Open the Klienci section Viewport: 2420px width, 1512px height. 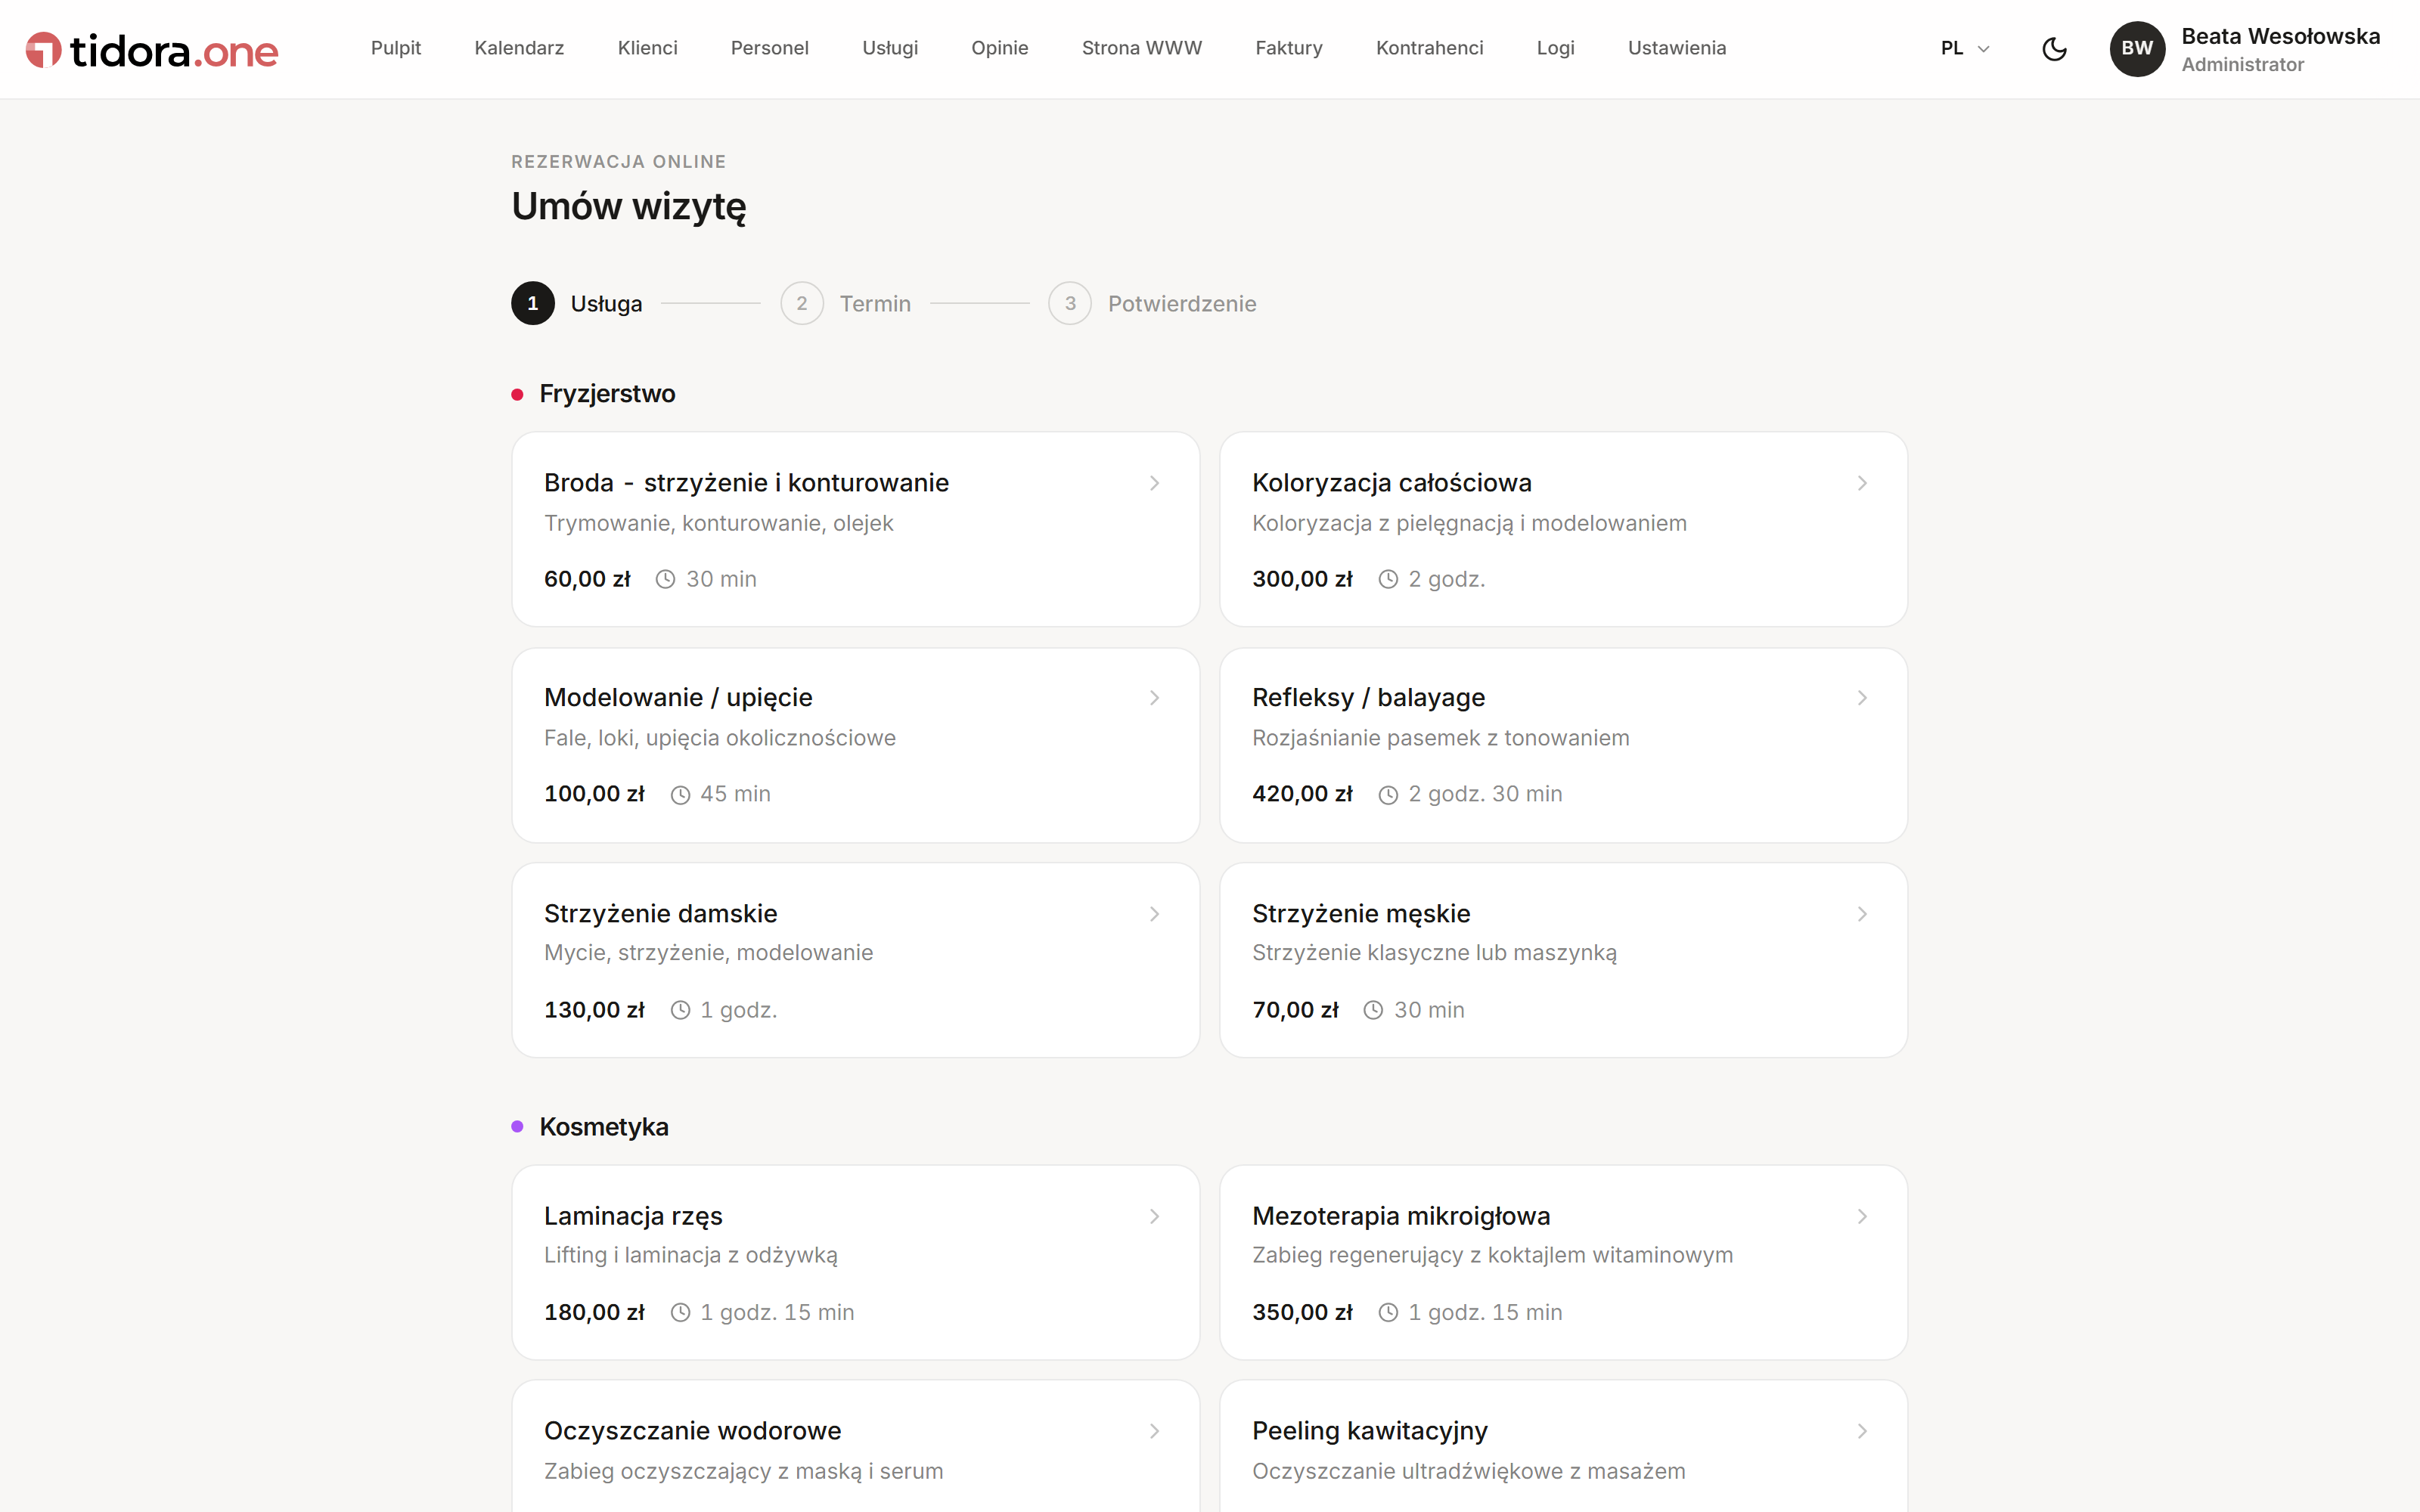pos(648,48)
